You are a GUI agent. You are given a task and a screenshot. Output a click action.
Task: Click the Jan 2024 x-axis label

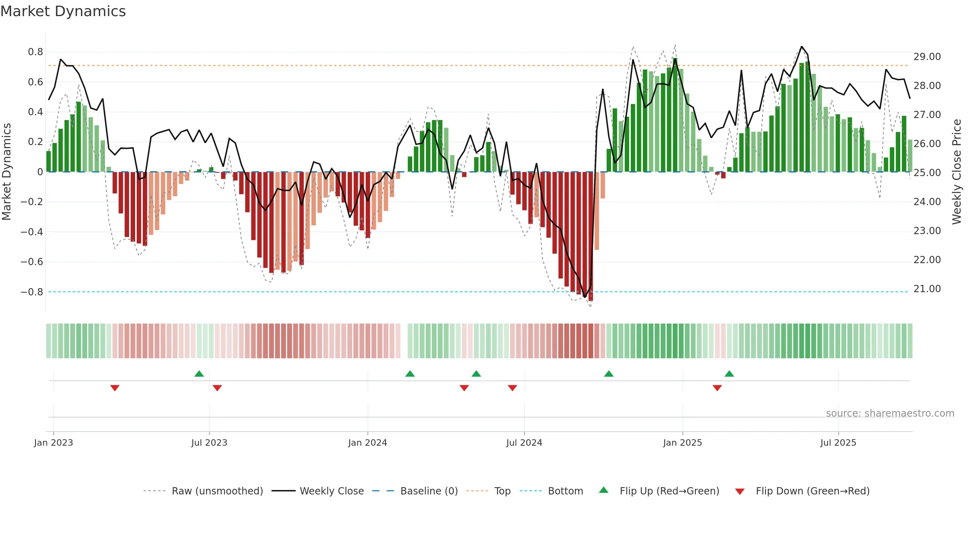pos(368,442)
